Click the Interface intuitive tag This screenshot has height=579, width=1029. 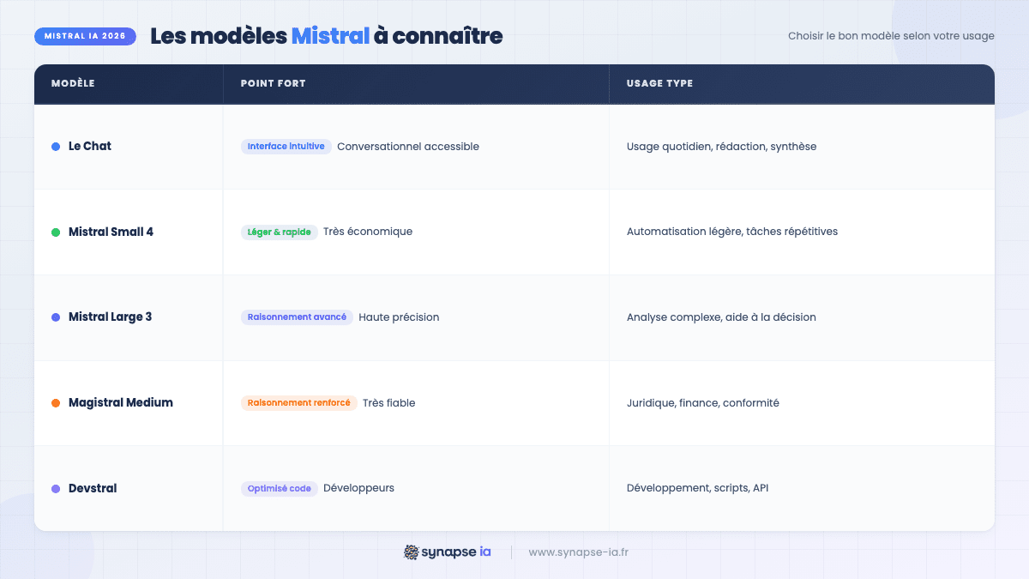point(286,147)
